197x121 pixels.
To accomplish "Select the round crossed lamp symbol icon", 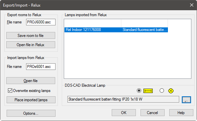I will (171, 91).
